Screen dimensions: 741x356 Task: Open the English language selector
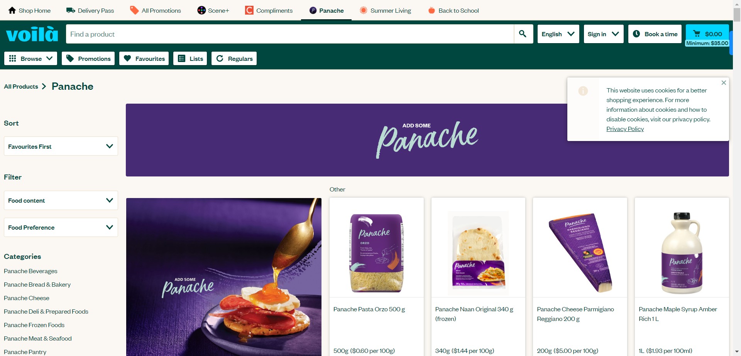[x=558, y=34]
